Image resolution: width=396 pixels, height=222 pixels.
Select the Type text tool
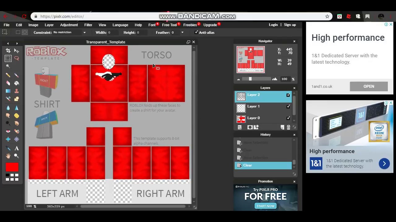[17, 148]
